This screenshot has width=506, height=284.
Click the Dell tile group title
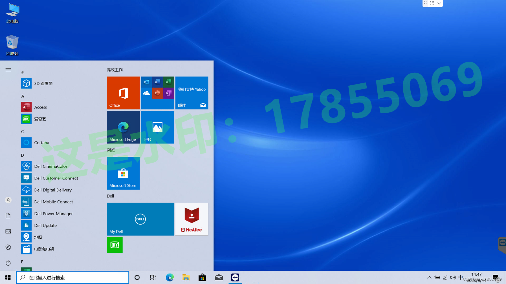point(111,196)
